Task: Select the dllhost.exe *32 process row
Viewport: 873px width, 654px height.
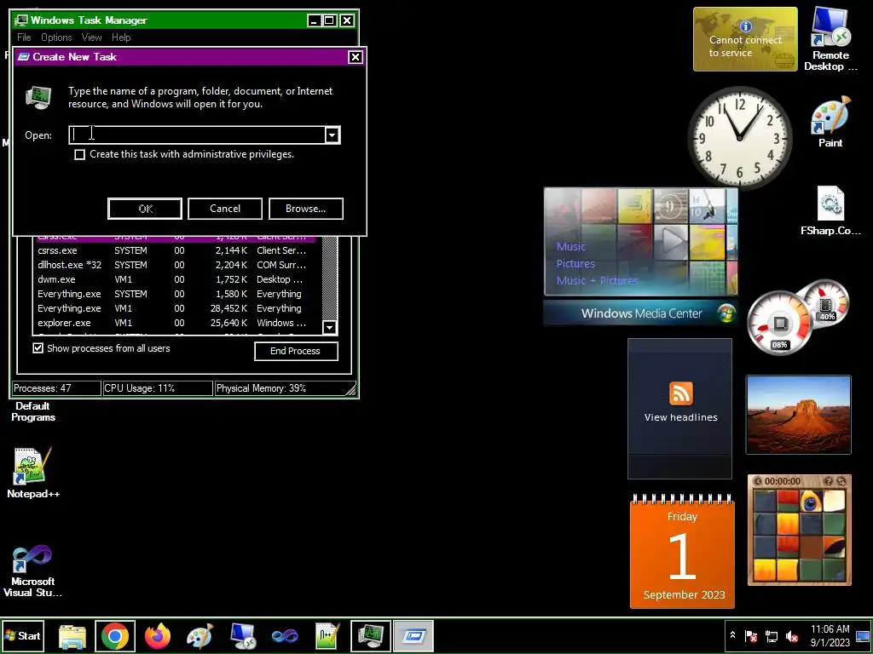Action: pyautogui.click(x=177, y=265)
